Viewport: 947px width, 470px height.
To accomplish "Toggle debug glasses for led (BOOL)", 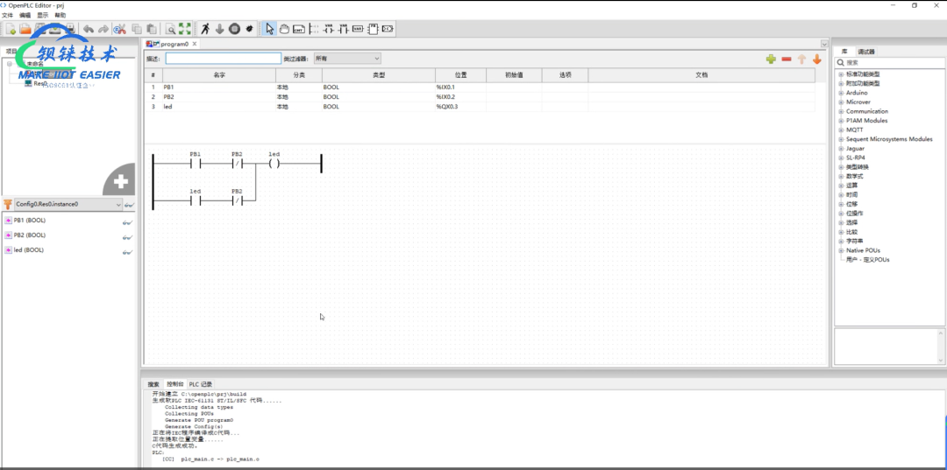I will tap(127, 252).
